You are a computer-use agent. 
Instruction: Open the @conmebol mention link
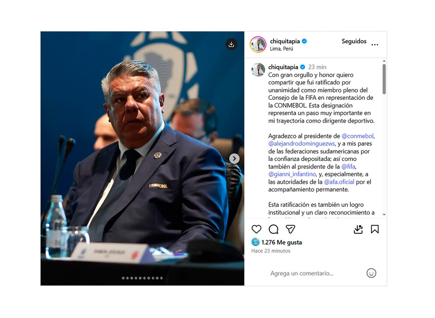(357, 136)
